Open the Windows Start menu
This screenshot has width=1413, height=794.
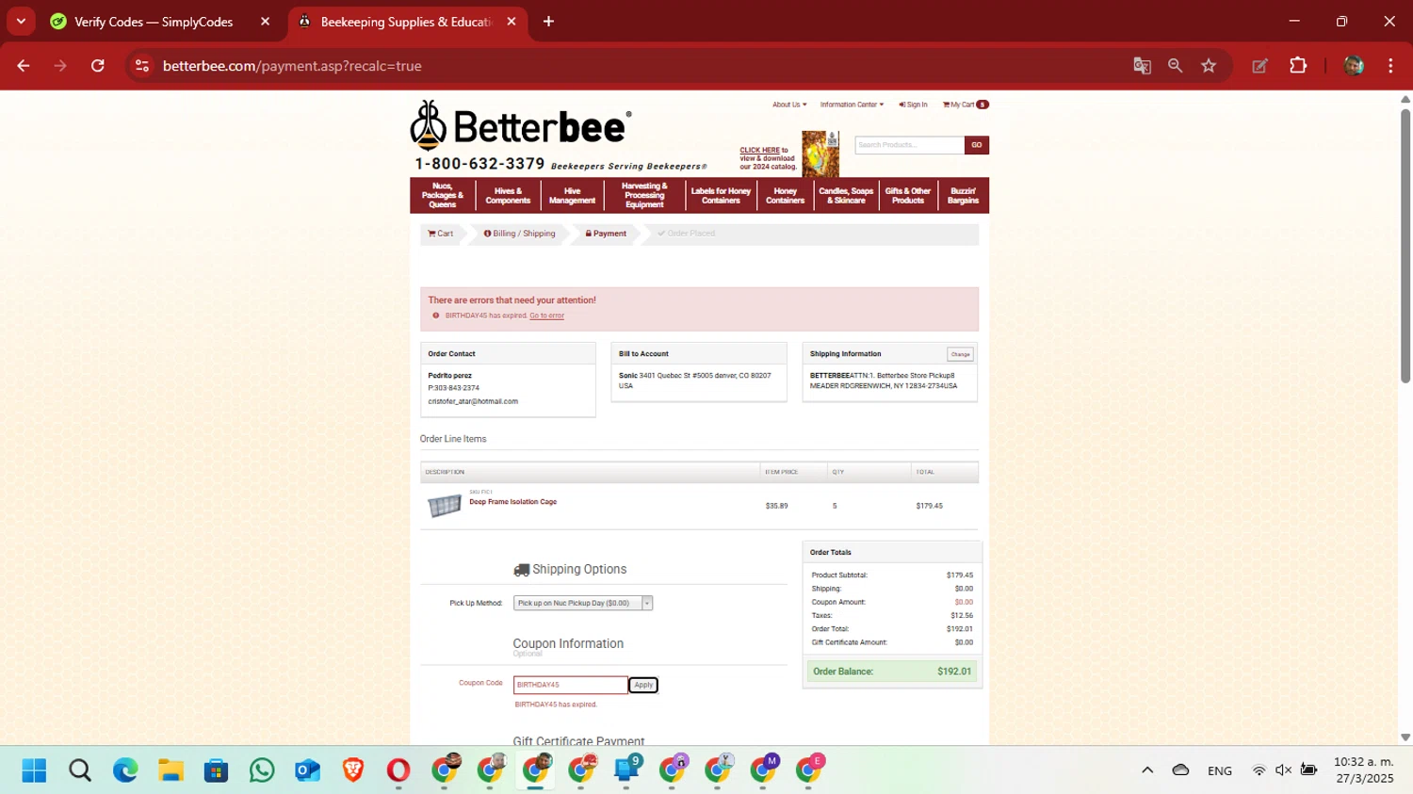point(34,770)
